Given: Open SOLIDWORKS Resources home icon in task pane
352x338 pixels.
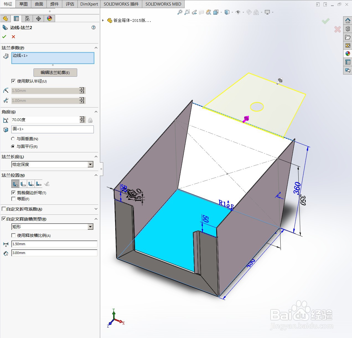Looking at the screenshot, I should (x=348, y=21).
